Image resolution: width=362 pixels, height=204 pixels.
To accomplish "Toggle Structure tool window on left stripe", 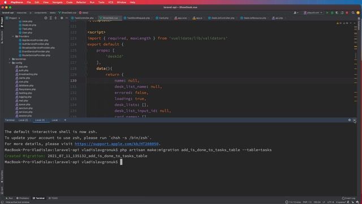I will pos(2,37).
